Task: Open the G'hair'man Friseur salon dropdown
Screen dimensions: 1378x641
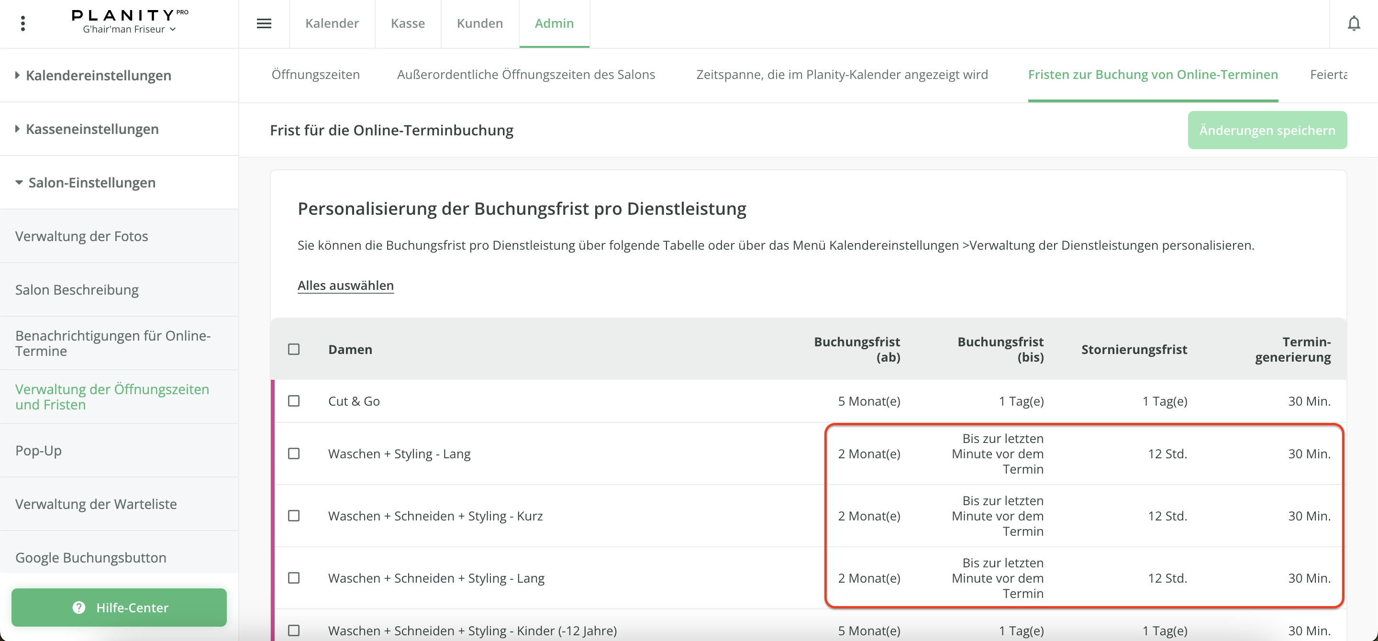Action: pyautogui.click(x=129, y=29)
